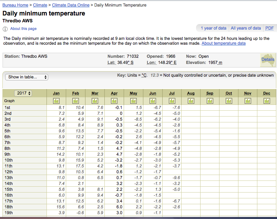Show graph for May column
277x219 pixels.
pos(133,101)
